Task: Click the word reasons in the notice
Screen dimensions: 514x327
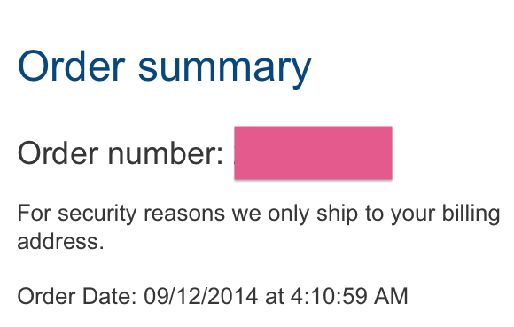Action: (184, 214)
